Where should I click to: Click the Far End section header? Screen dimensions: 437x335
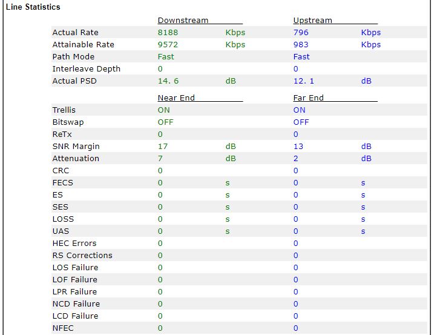tap(308, 98)
